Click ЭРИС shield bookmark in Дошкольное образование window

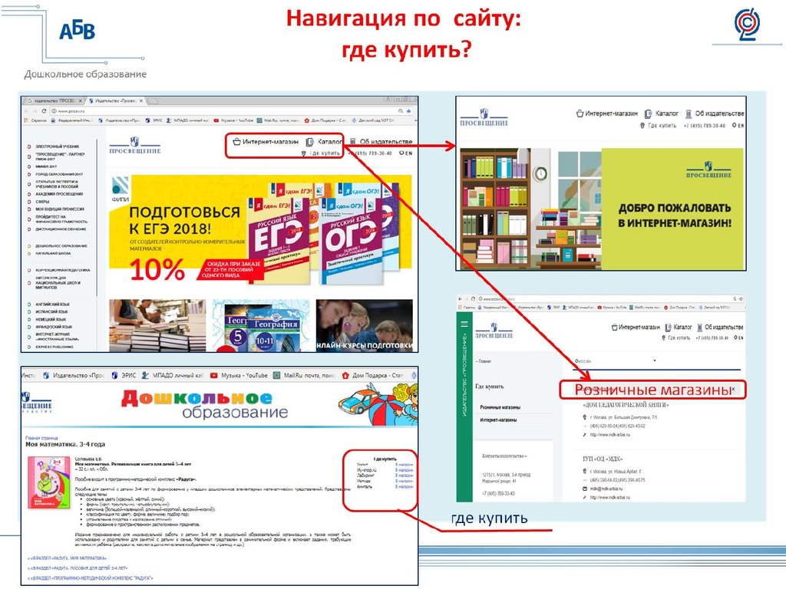click(x=115, y=375)
